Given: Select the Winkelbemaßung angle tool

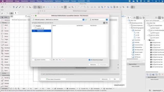Looking at the screenshot, I should (5, 83).
